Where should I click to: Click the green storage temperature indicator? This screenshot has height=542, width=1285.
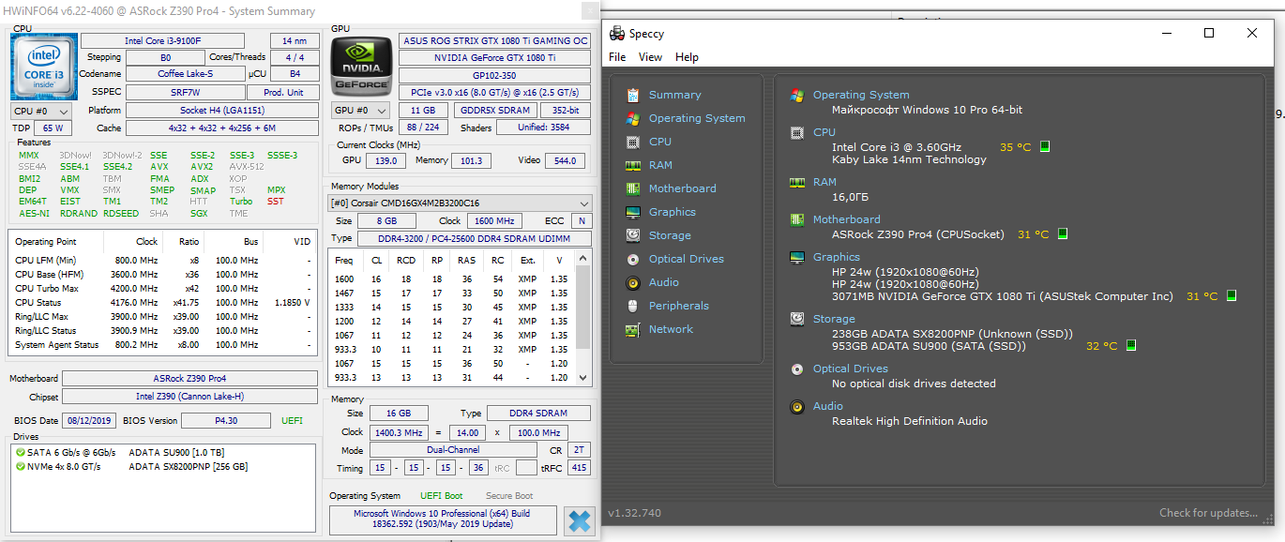click(1131, 346)
